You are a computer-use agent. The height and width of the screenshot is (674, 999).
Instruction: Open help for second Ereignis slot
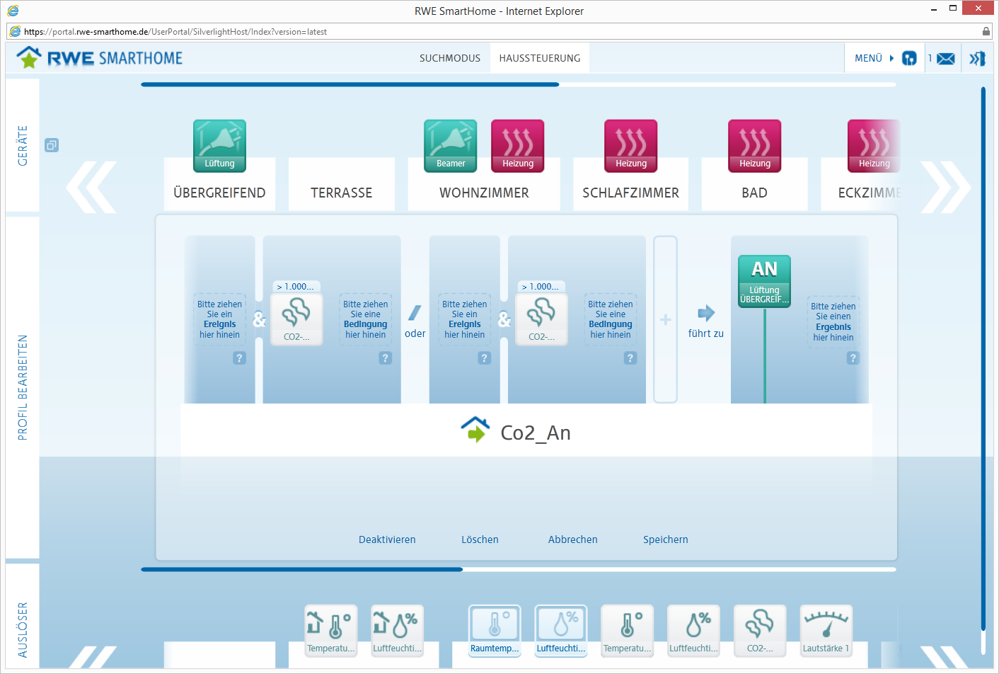tap(484, 358)
